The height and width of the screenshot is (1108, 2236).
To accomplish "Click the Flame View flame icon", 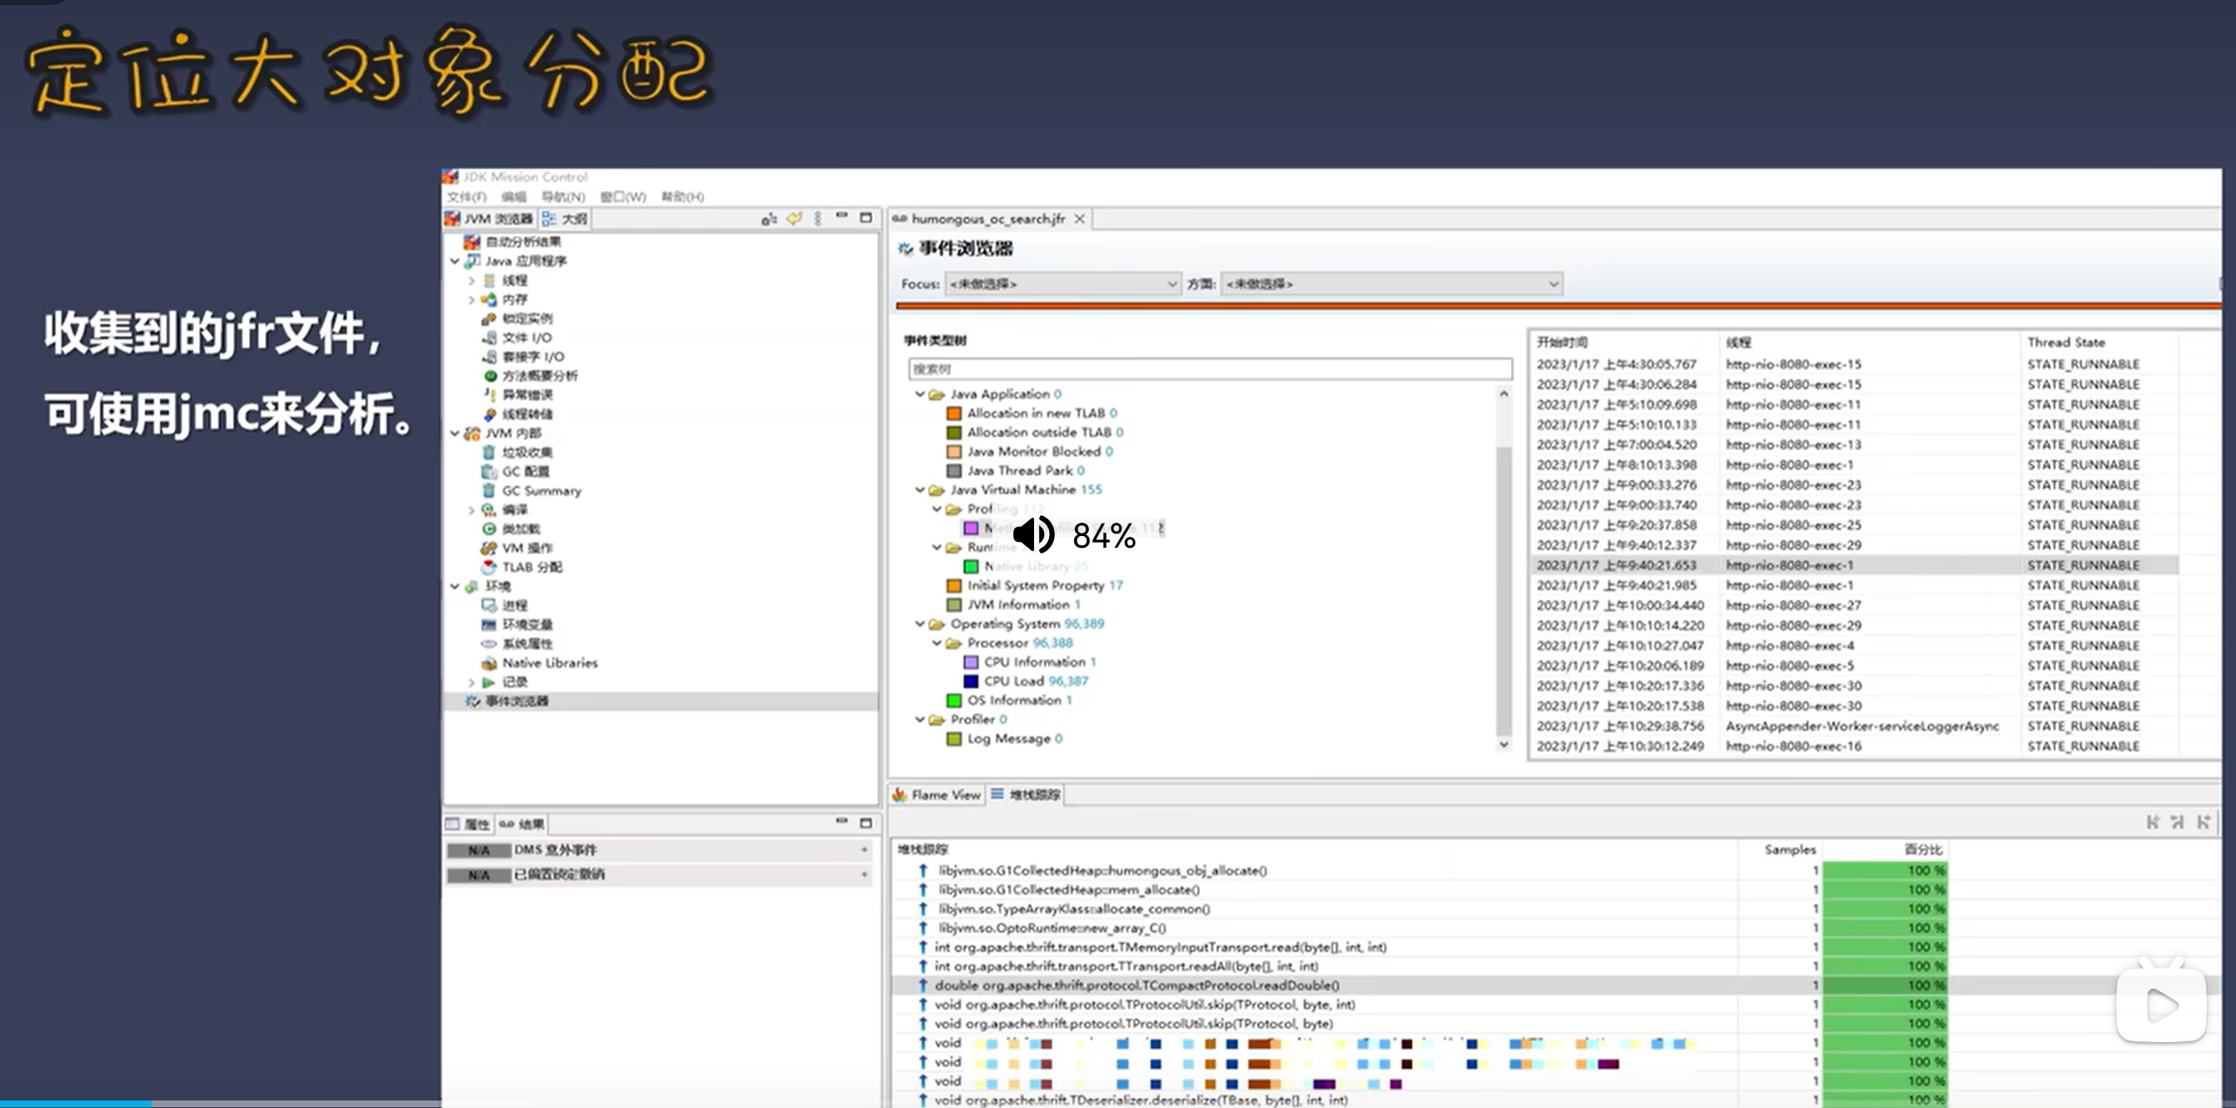I will coord(900,795).
